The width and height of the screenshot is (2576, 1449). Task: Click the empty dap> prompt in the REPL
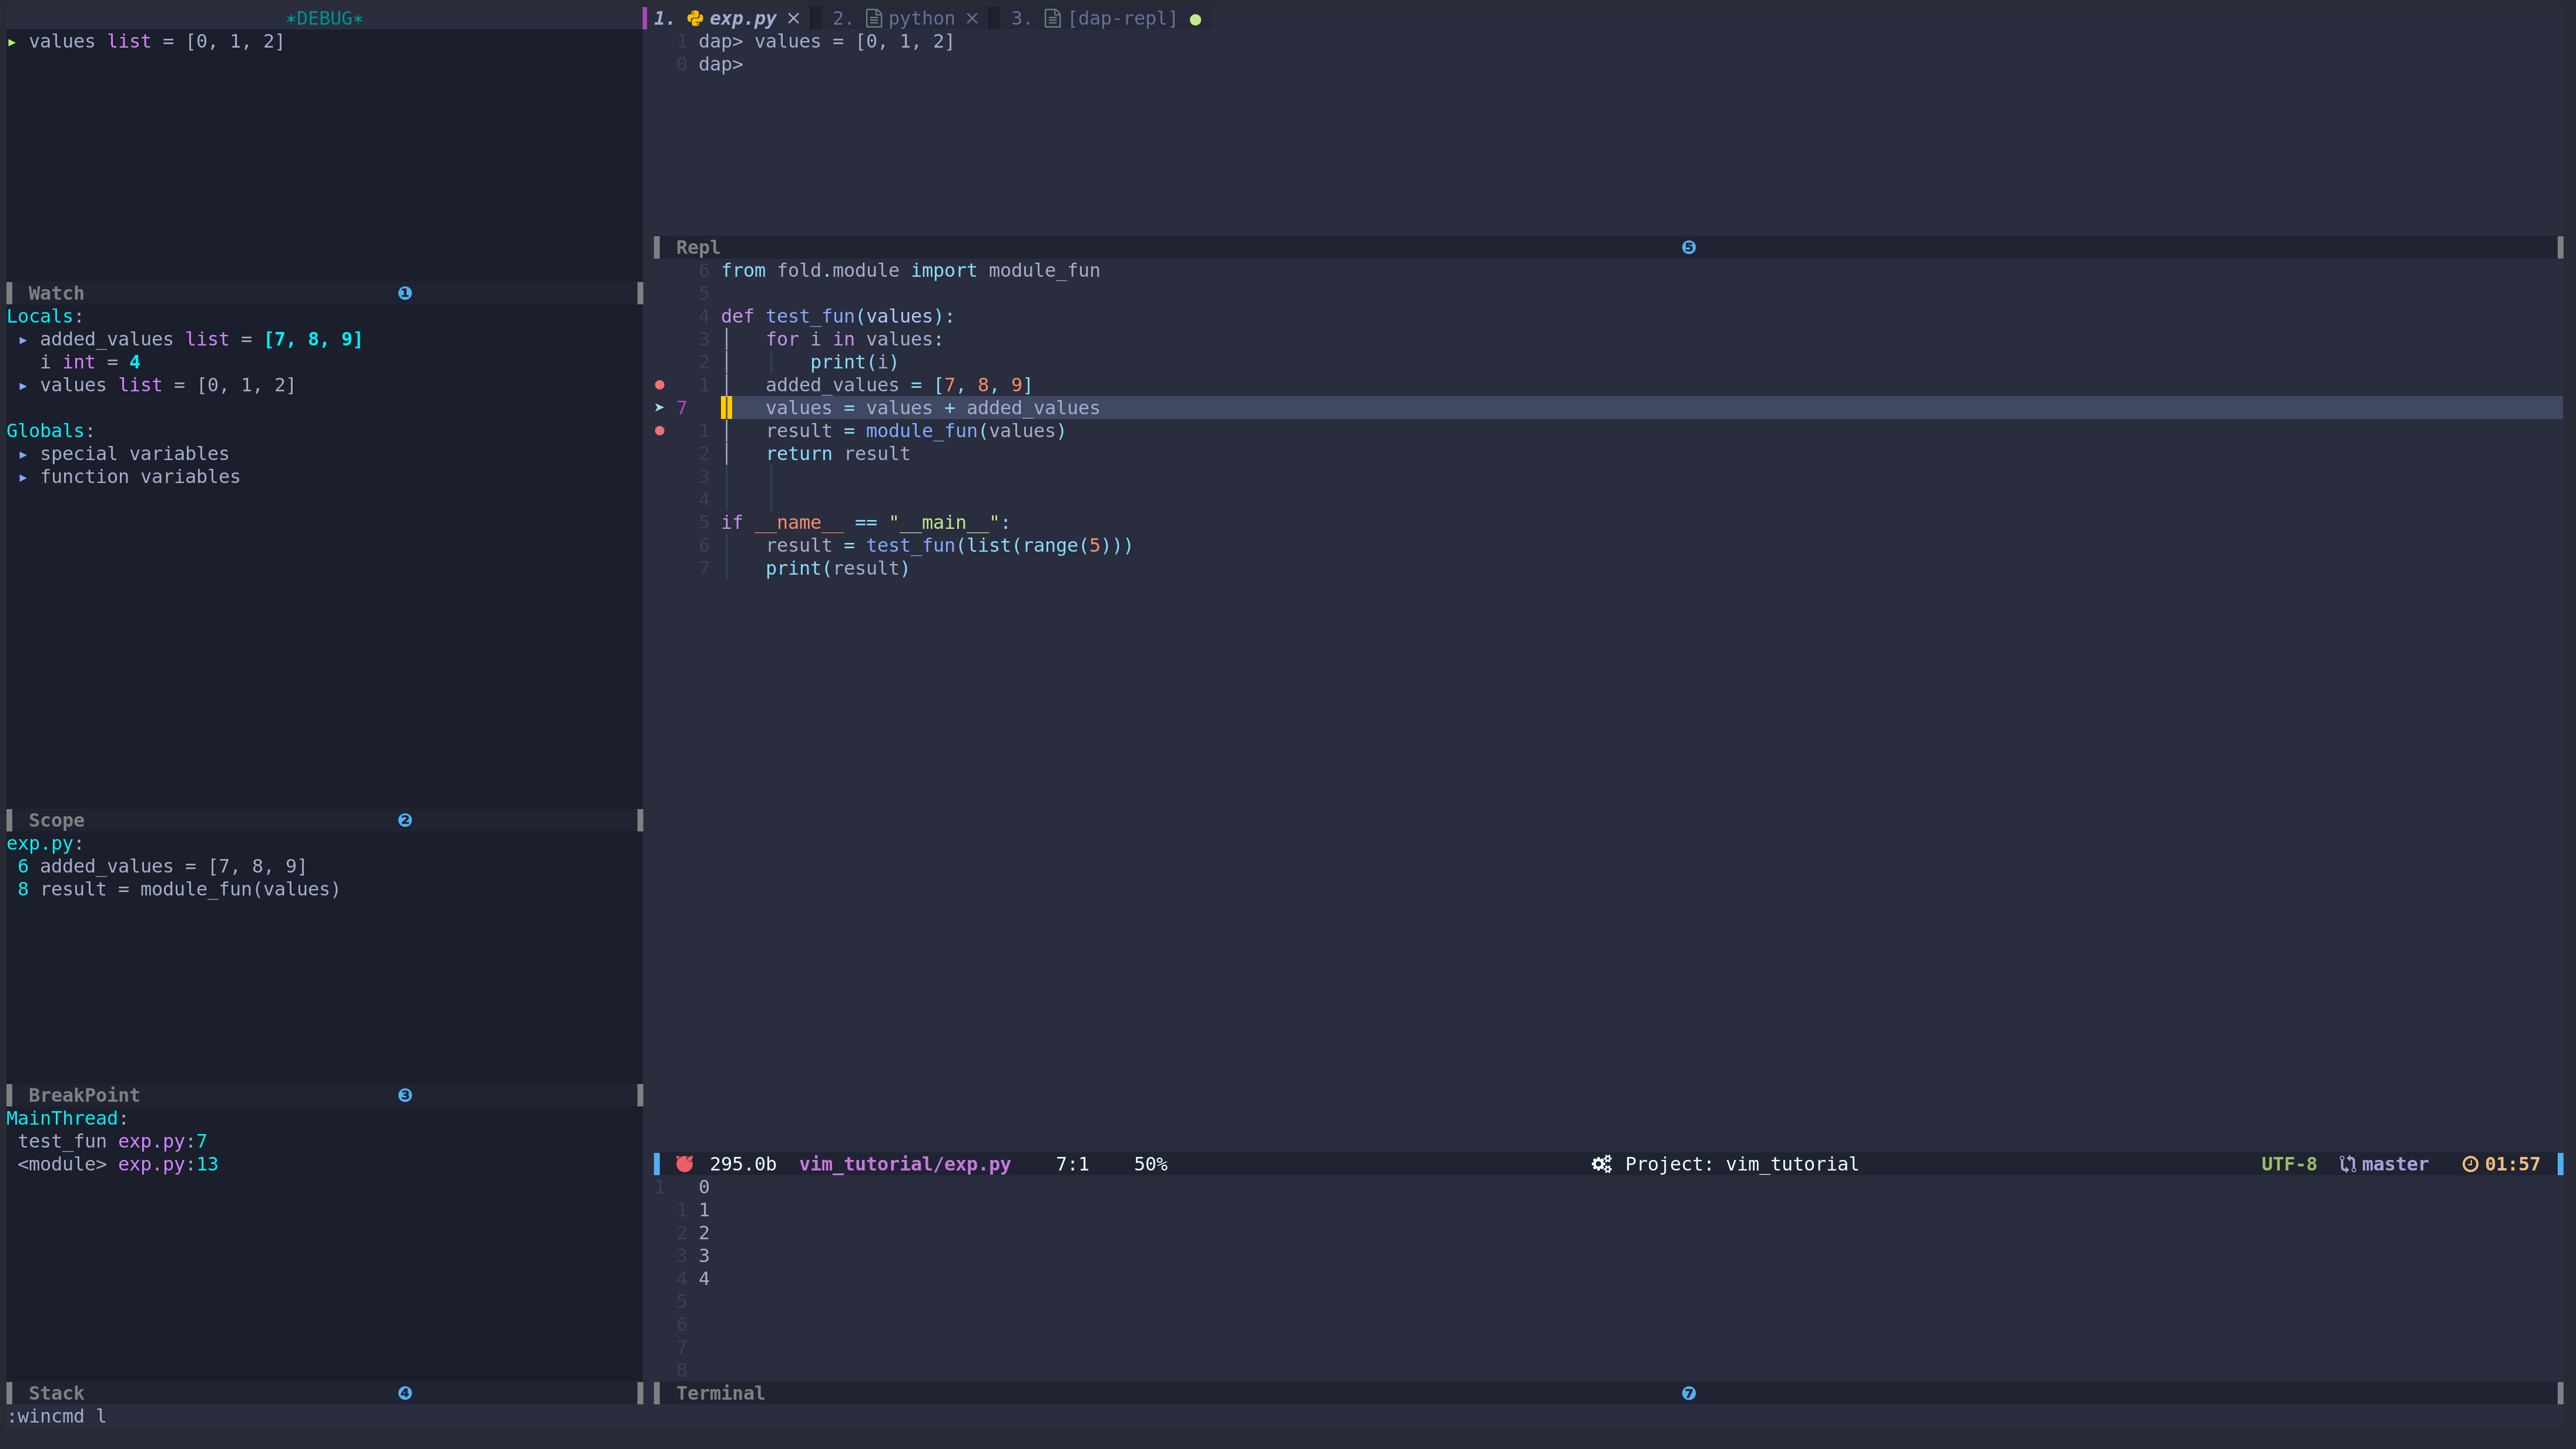pos(720,64)
